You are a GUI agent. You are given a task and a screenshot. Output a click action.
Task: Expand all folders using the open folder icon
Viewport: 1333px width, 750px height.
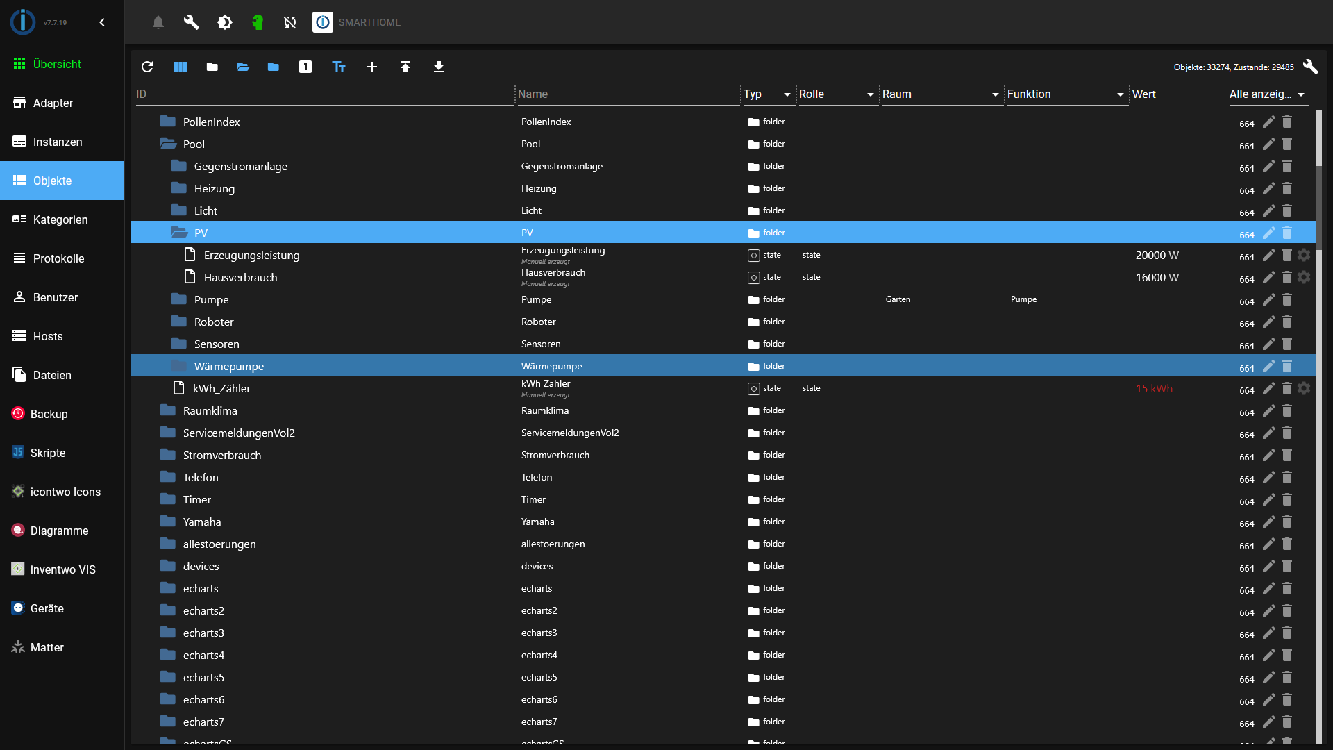(242, 67)
